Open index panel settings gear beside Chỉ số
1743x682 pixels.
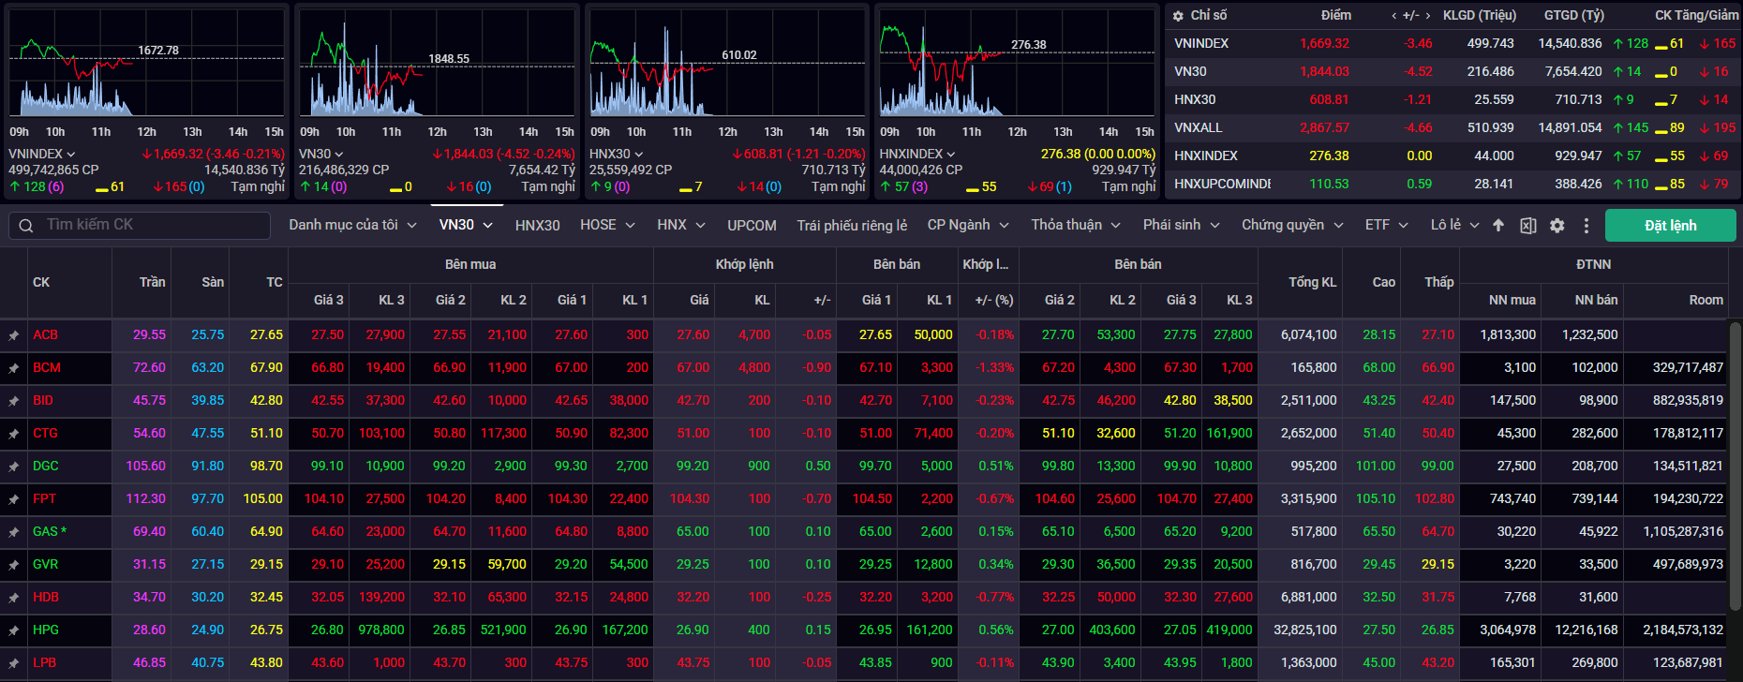[1178, 16]
